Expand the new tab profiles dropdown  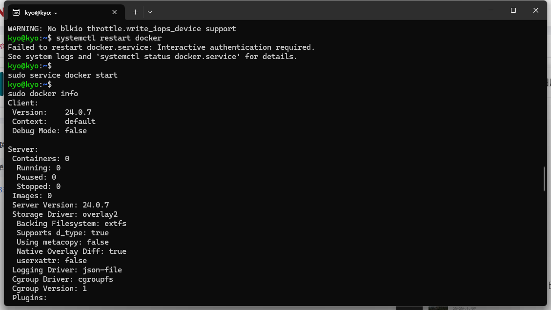(x=150, y=12)
